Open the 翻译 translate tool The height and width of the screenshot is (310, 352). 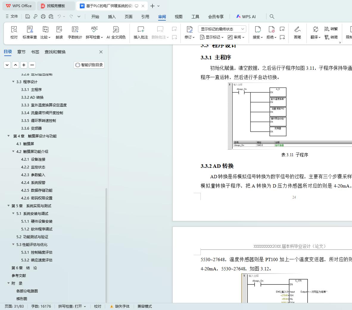pyautogui.click(x=315, y=32)
